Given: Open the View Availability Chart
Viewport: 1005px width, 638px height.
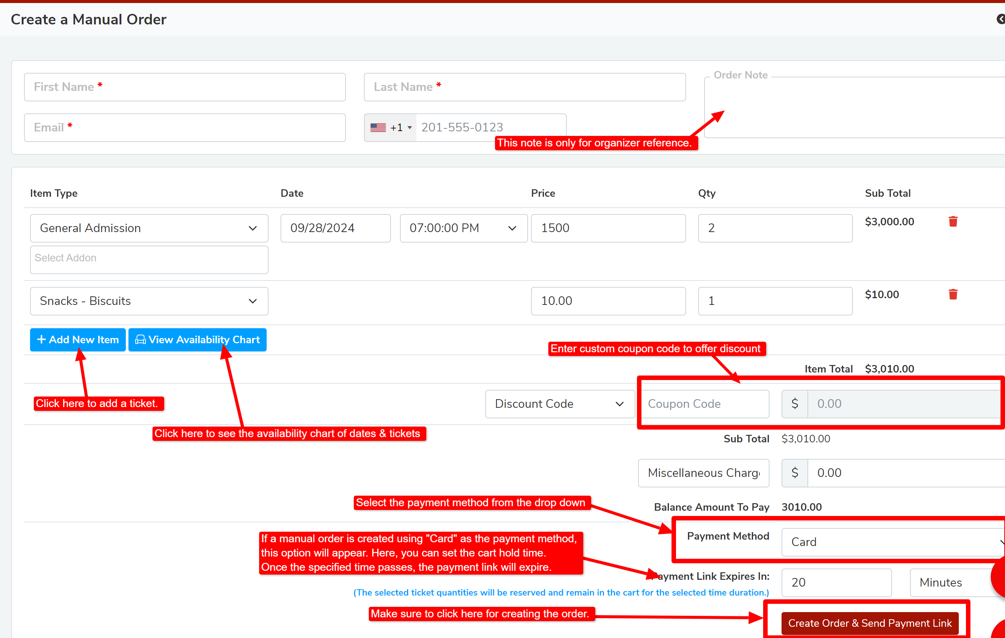Looking at the screenshot, I should point(198,340).
